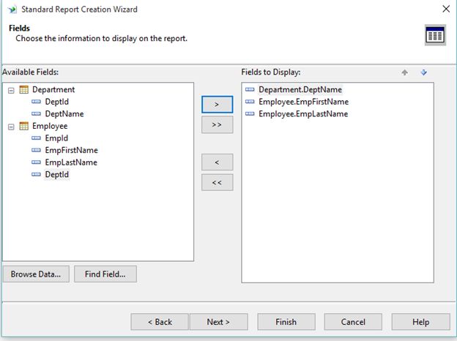Image resolution: width=457 pixels, height=341 pixels.
Task: Add all fields with >> button
Action: [217, 125]
